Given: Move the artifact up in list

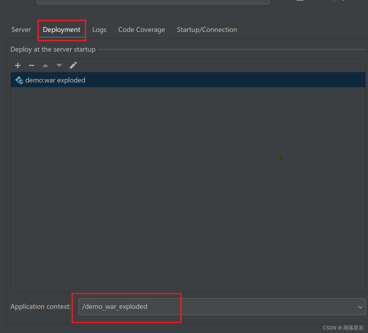Looking at the screenshot, I should click(x=45, y=65).
